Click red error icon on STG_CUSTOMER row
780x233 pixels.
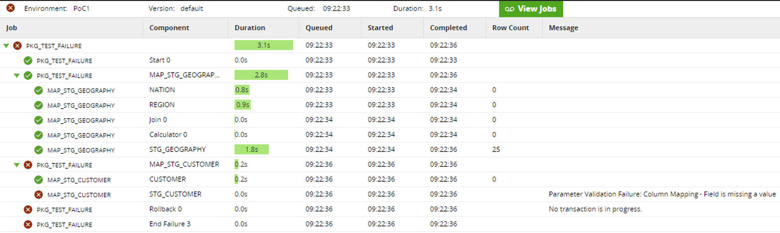[38, 194]
